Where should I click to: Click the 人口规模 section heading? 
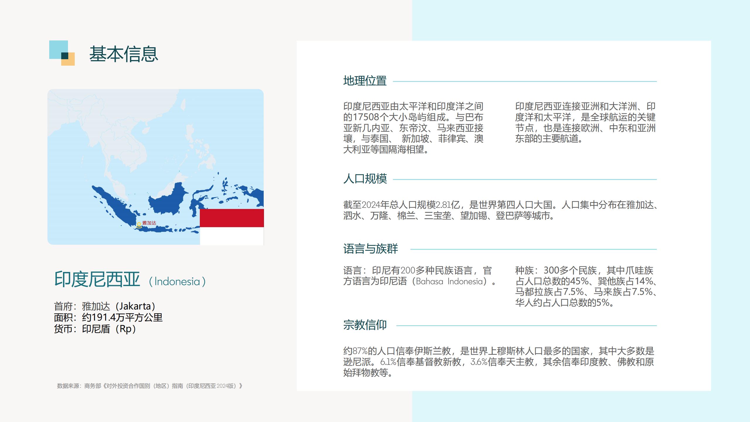pos(365,179)
